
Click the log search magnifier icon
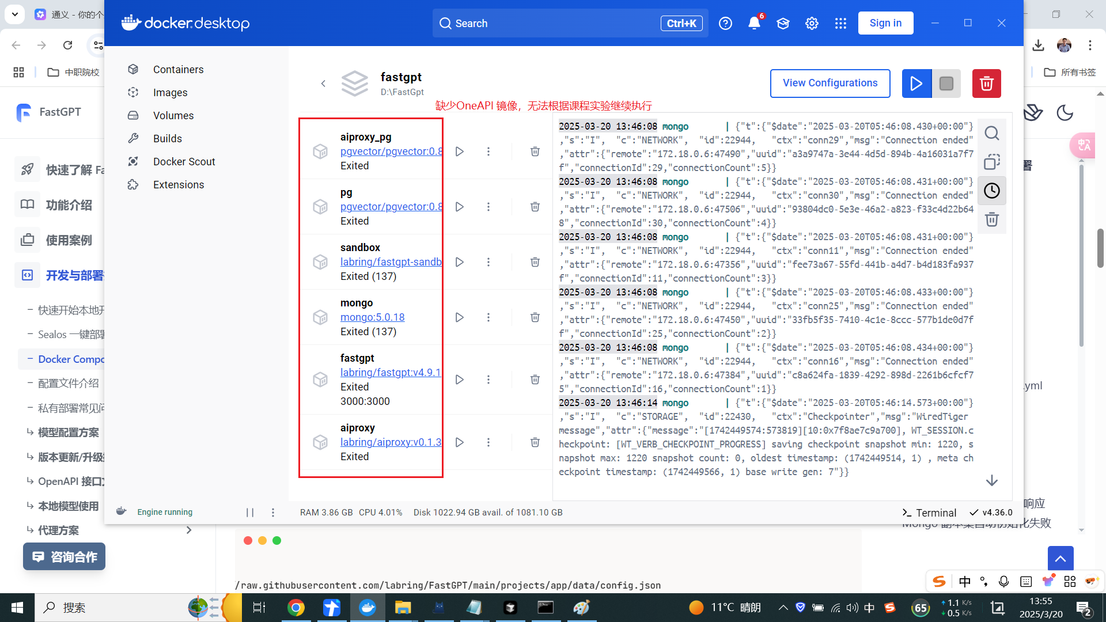pos(991,134)
